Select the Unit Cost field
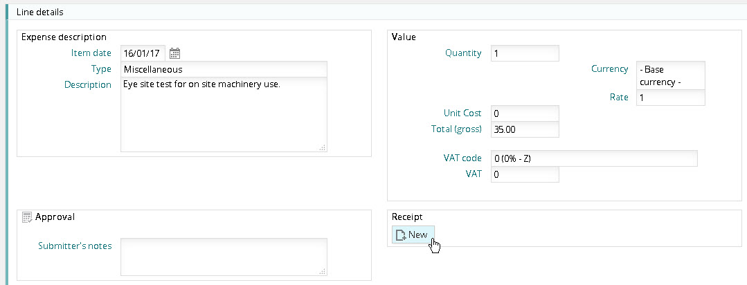The width and height of the screenshot is (747, 285). [x=524, y=113]
